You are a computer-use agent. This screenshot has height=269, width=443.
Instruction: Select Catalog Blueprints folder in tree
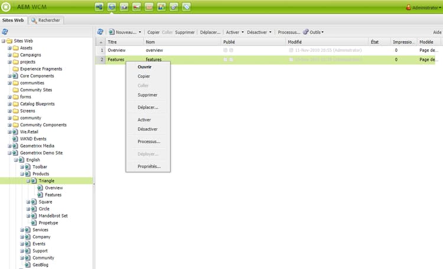pyautogui.click(x=37, y=104)
